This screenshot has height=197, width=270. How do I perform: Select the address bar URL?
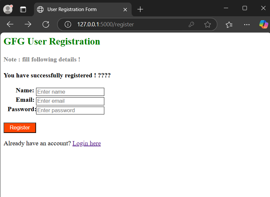(105, 24)
